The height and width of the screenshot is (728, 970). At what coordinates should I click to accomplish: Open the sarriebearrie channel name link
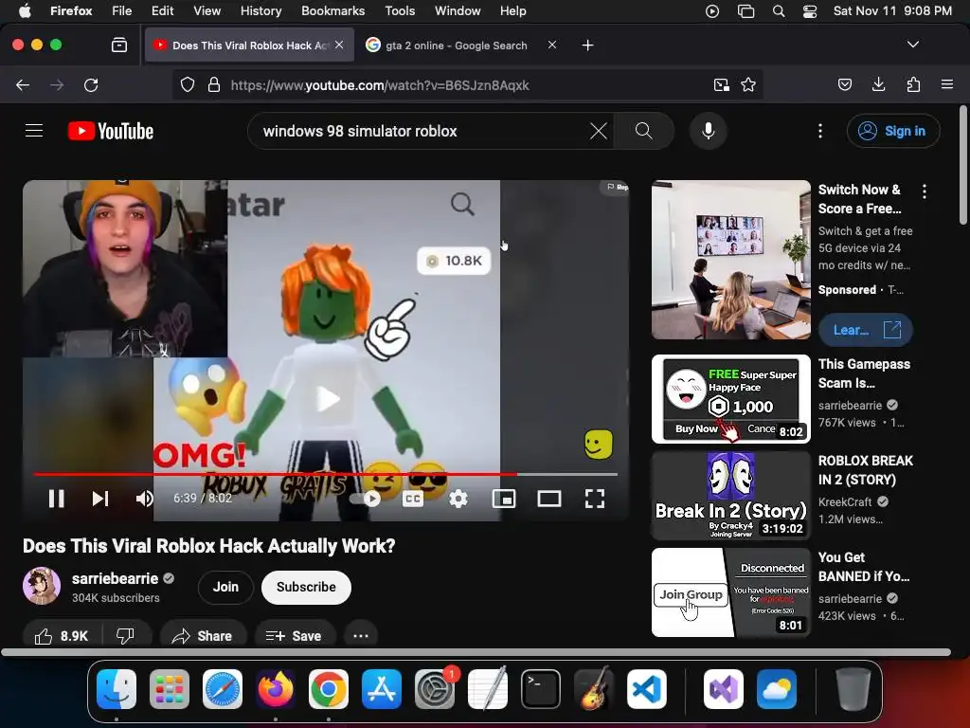point(115,578)
